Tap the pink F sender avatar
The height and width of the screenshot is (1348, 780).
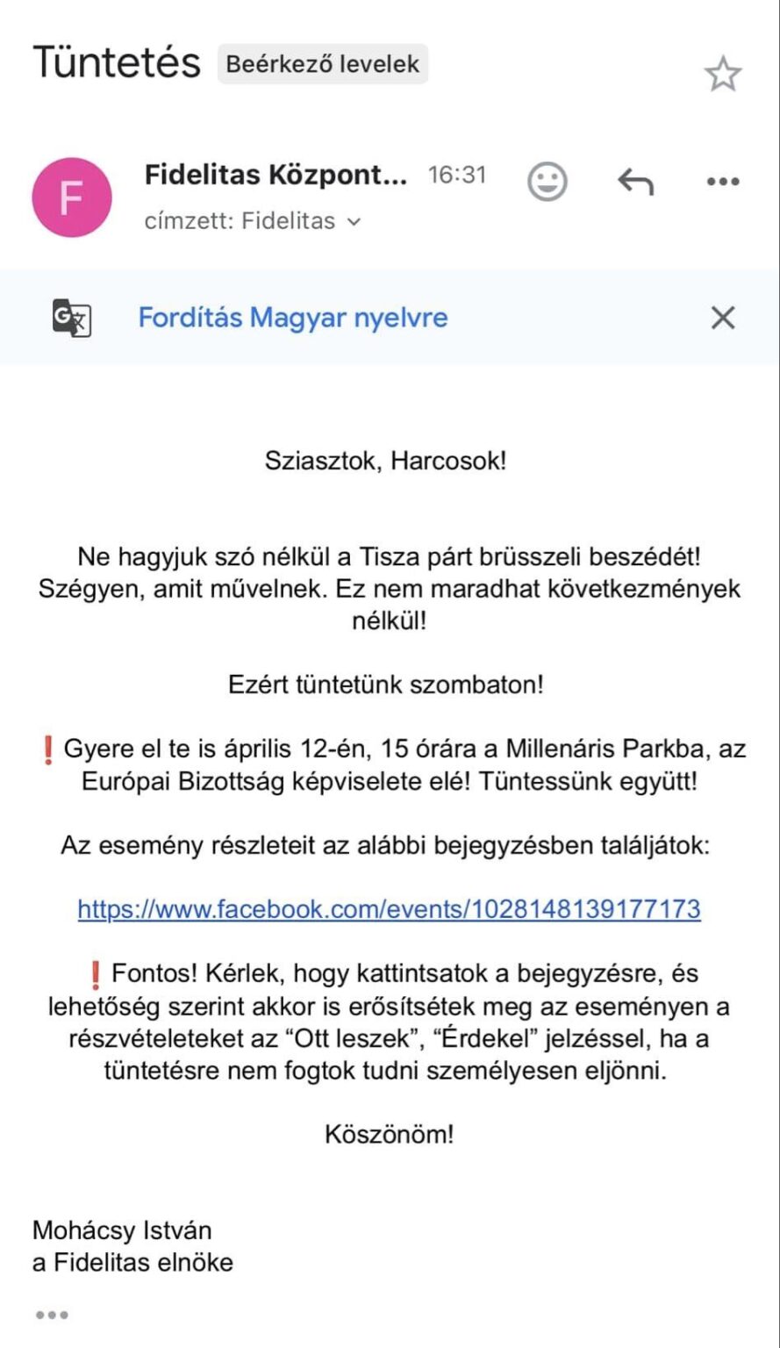pos(72,197)
